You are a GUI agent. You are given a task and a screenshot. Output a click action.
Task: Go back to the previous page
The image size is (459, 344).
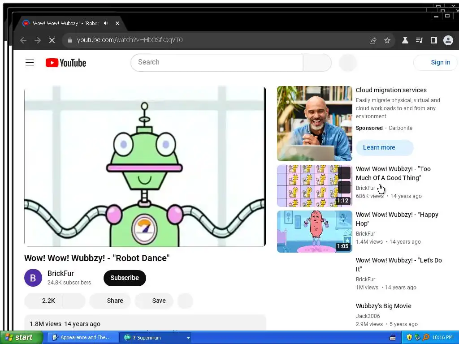23,40
